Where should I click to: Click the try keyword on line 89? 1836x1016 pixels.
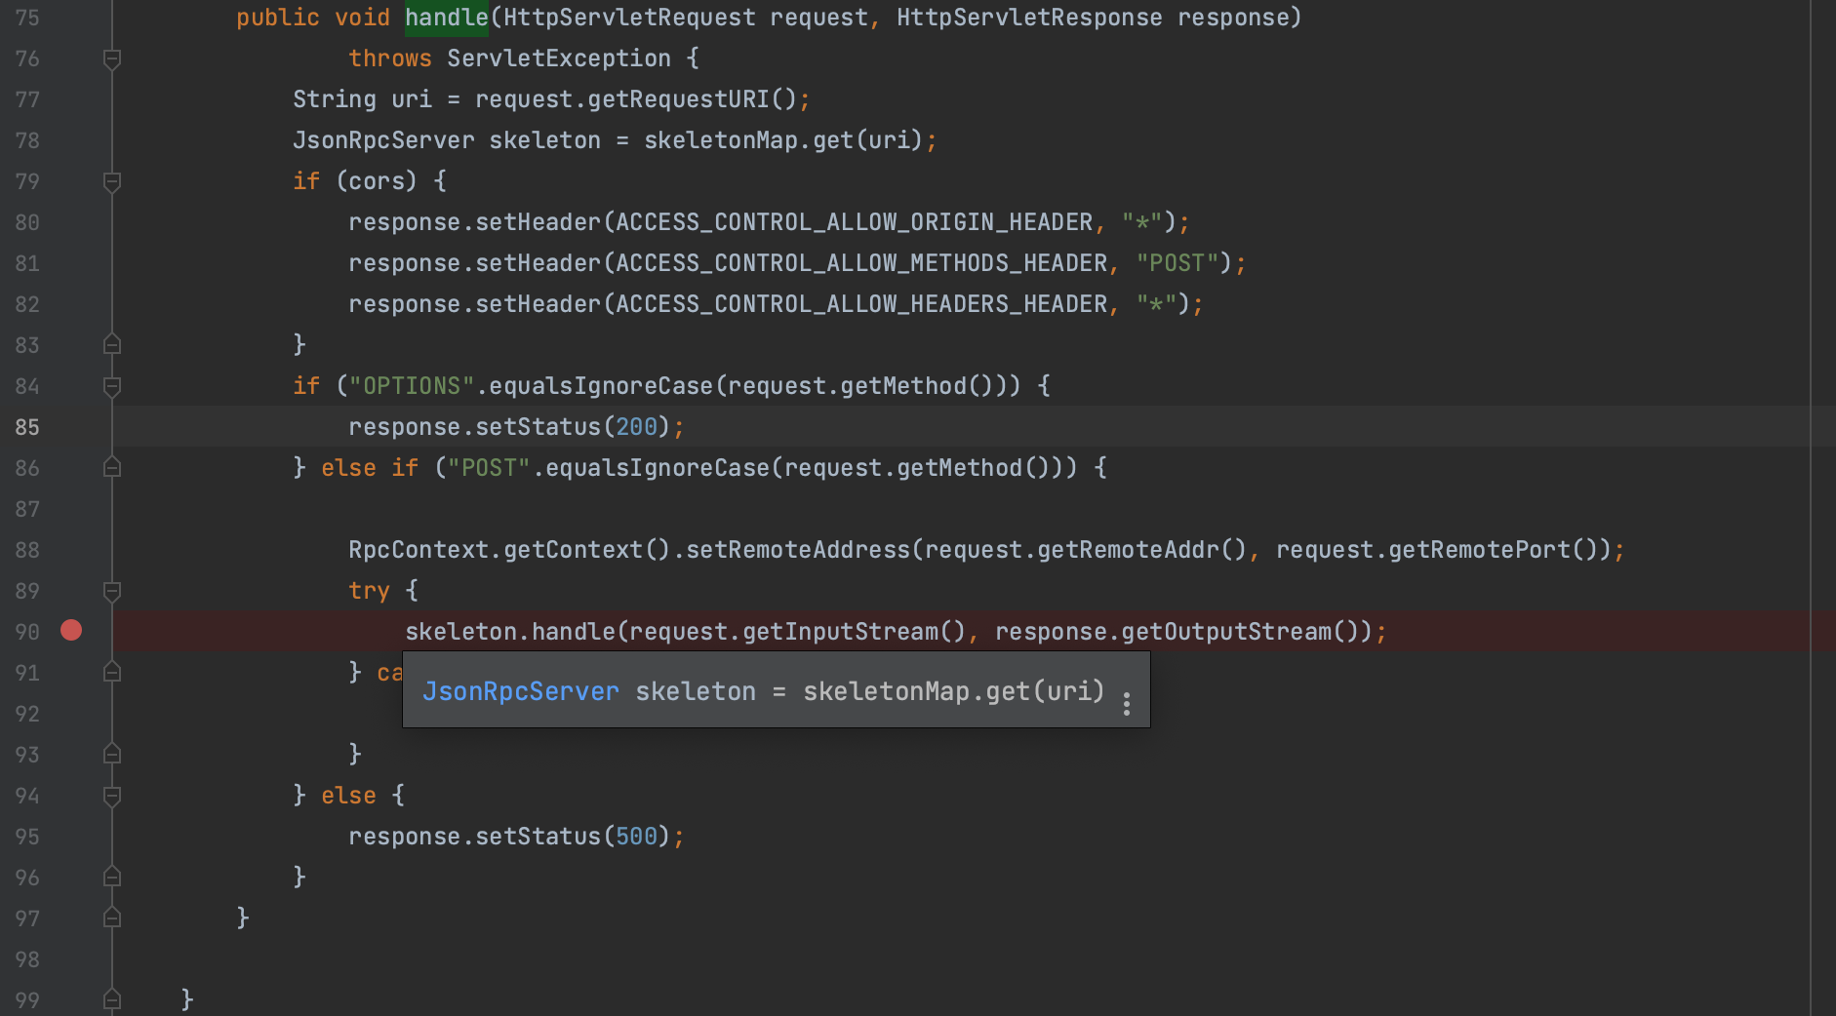tap(369, 591)
